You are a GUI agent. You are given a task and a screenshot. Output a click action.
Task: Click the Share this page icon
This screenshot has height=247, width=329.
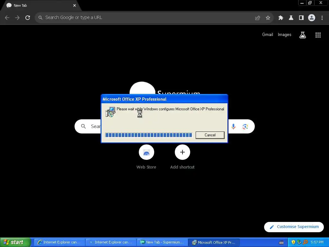click(x=257, y=18)
